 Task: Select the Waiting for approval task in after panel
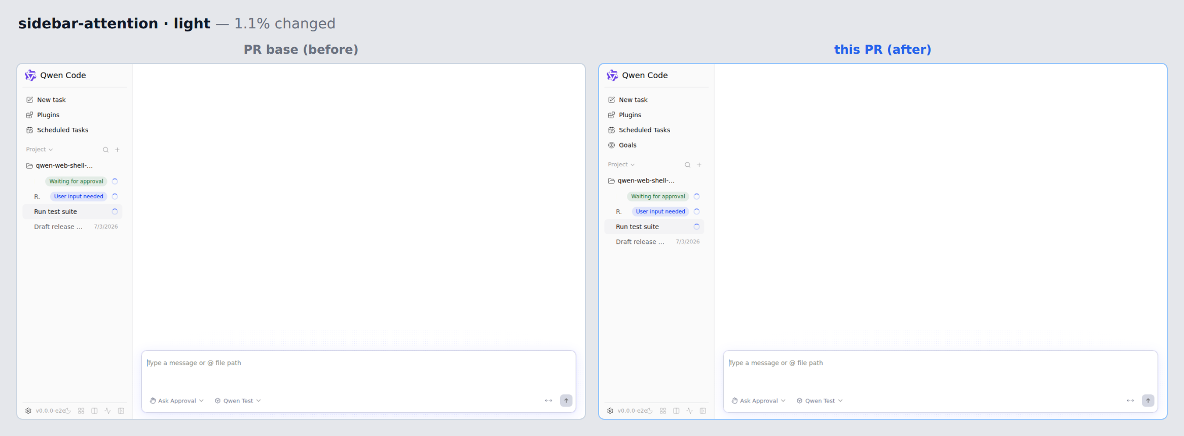654,197
